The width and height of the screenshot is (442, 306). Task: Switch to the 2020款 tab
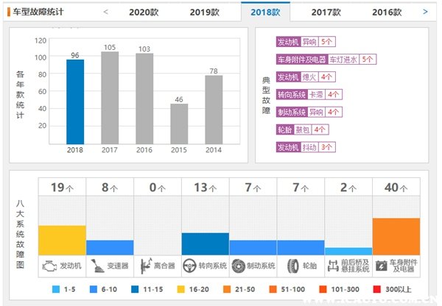point(144,12)
